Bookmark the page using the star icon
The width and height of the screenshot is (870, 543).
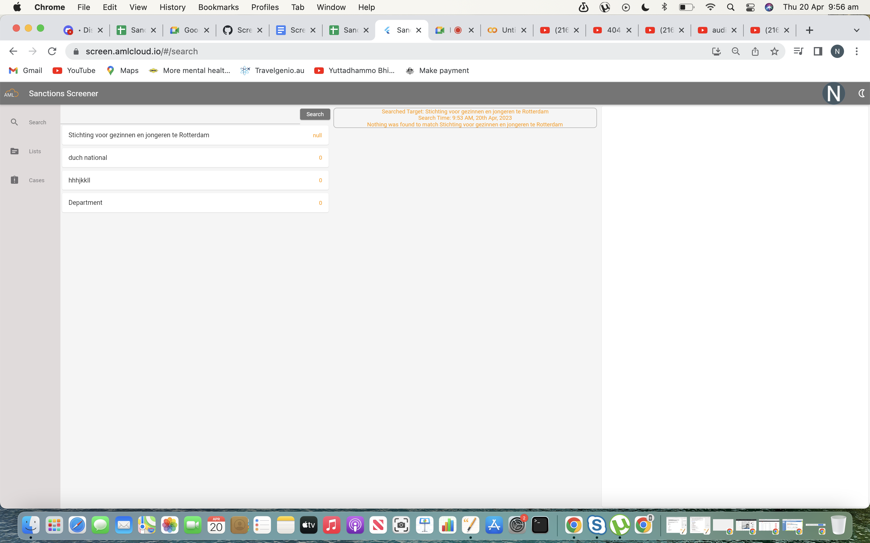pyautogui.click(x=774, y=51)
